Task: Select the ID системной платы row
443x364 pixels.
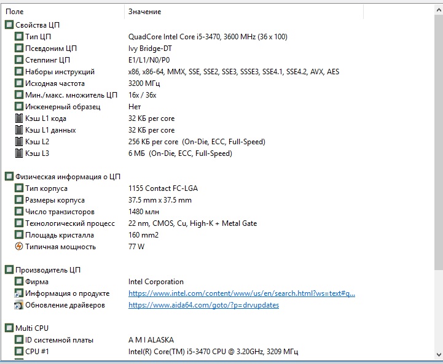Action: tap(59, 340)
